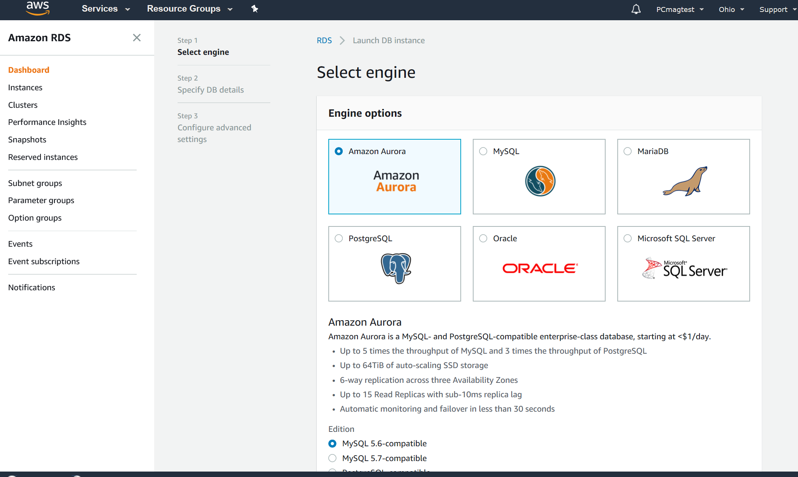Image resolution: width=798 pixels, height=477 pixels.
Task: Click the Amazon RDS sidebar title
Action: (x=39, y=38)
